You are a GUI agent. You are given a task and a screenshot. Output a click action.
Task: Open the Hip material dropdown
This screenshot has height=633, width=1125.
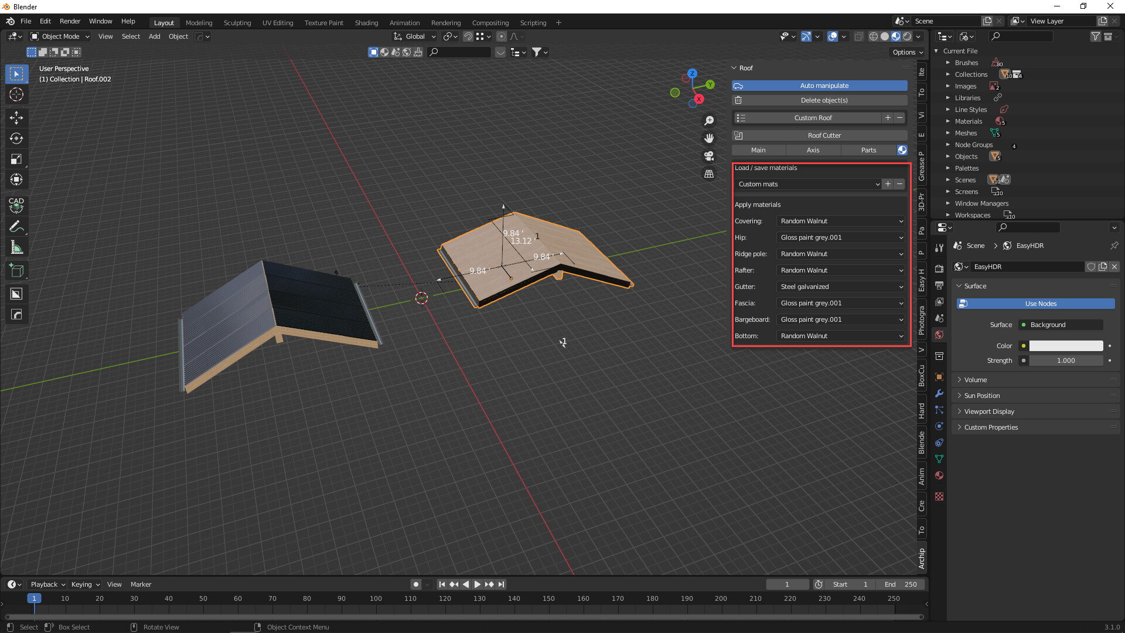point(841,237)
